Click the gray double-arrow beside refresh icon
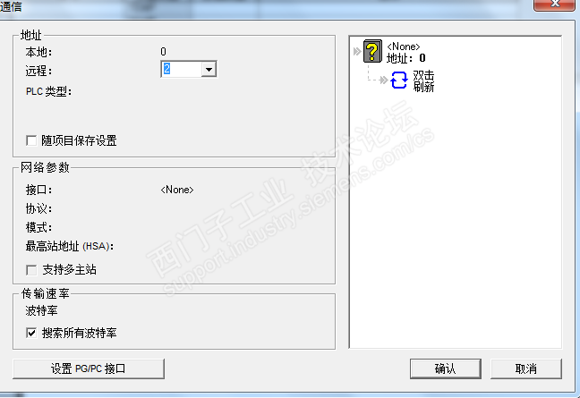 point(384,80)
